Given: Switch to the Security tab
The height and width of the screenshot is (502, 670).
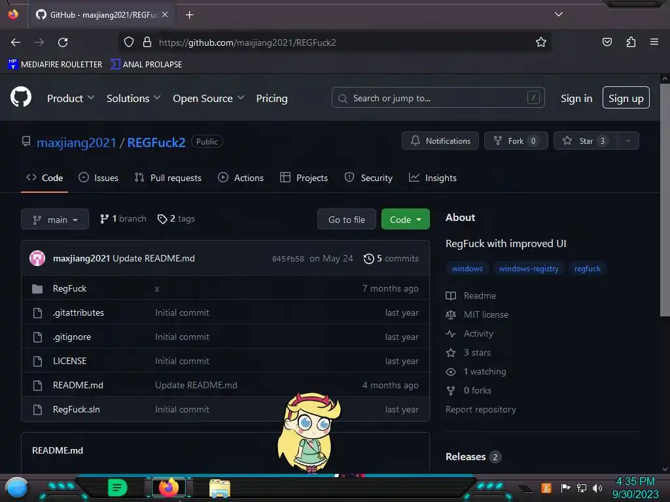Looking at the screenshot, I should (x=368, y=178).
